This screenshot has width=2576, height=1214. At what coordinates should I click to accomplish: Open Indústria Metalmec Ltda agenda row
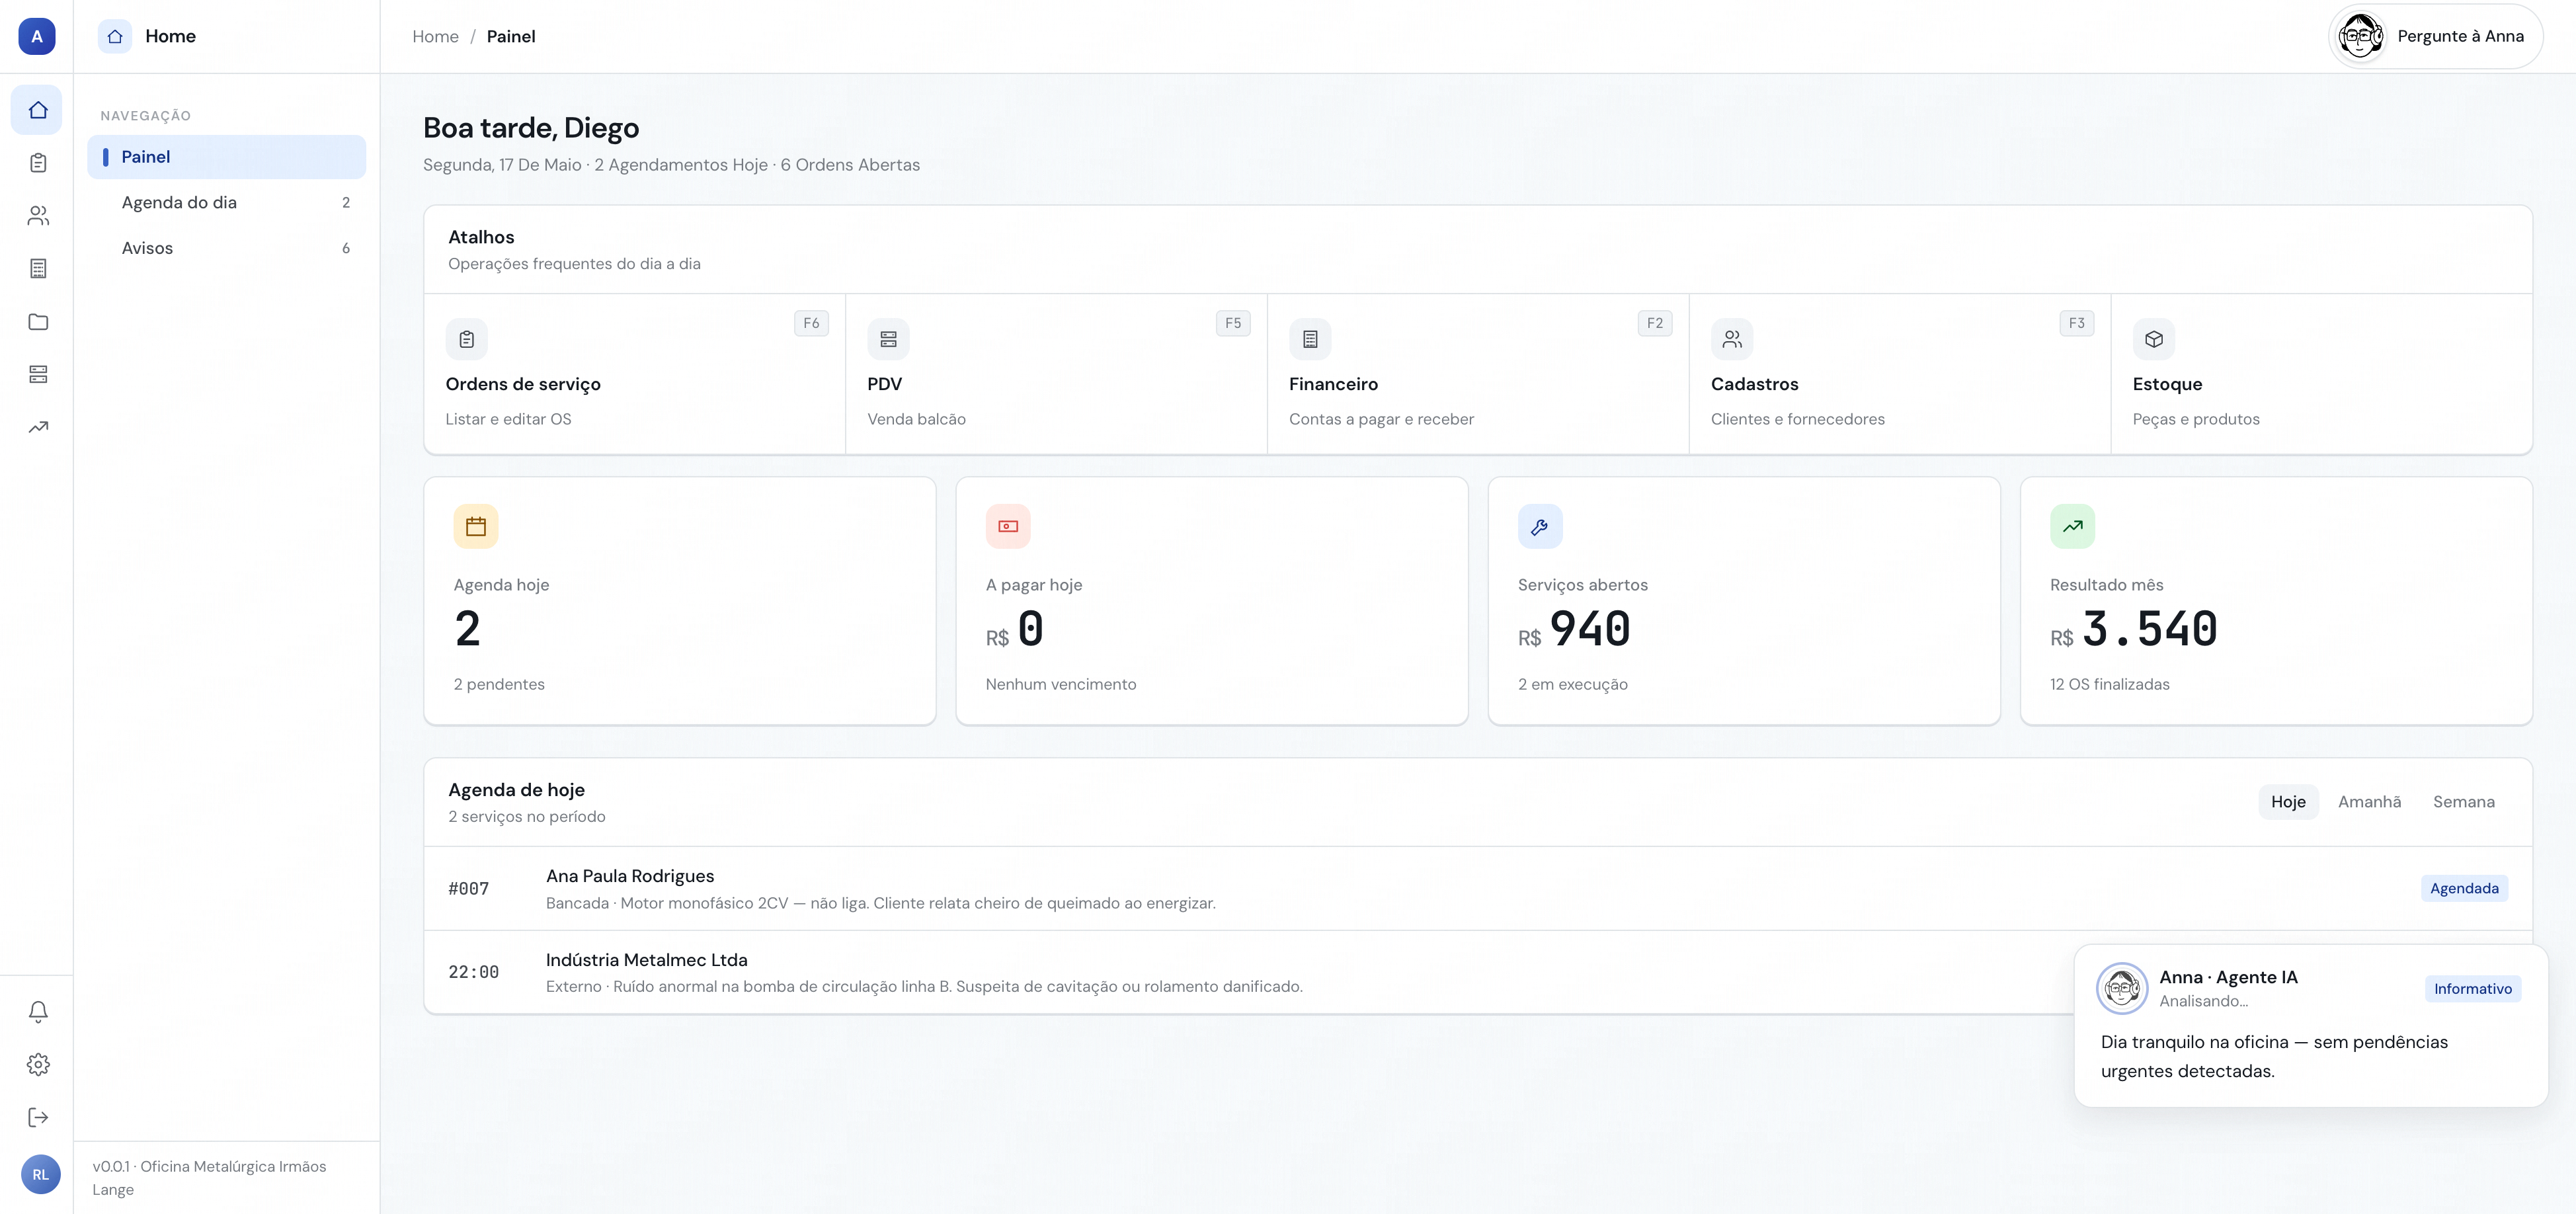click(1478, 973)
